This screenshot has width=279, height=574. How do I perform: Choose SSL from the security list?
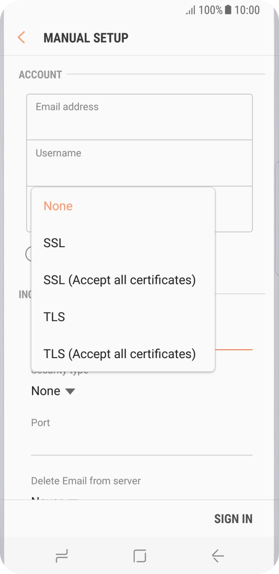click(x=54, y=243)
